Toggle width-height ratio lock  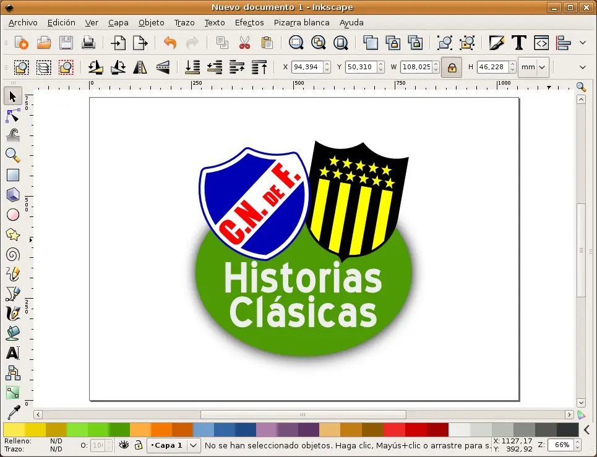click(x=452, y=67)
